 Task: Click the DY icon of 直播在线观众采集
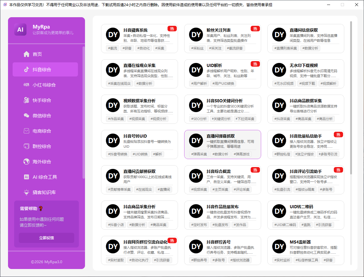[113, 70]
